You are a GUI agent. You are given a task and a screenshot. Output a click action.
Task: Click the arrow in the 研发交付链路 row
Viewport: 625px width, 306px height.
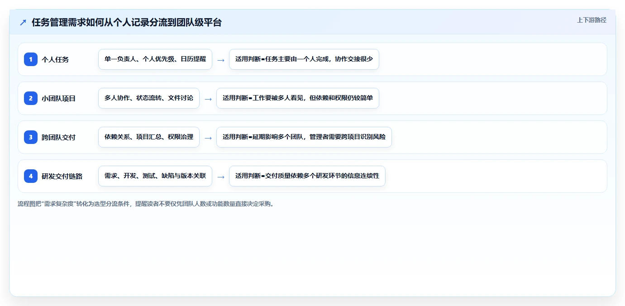pos(221,177)
